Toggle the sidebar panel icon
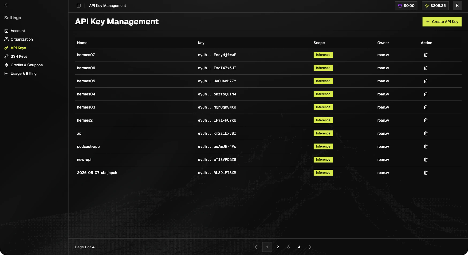Image resolution: width=468 pixels, height=255 pixels. pyautogui.click(x=79, y=6)
